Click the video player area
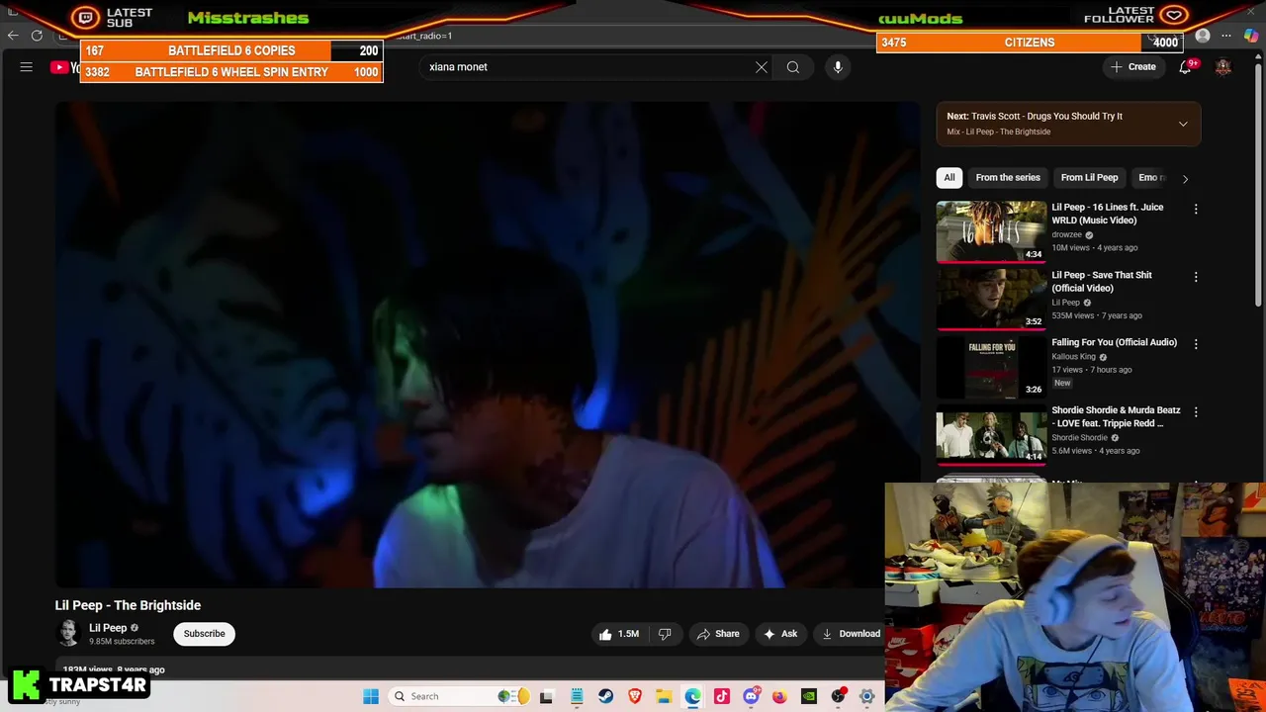Viewport: 1266px width, 712px height. 487,344
